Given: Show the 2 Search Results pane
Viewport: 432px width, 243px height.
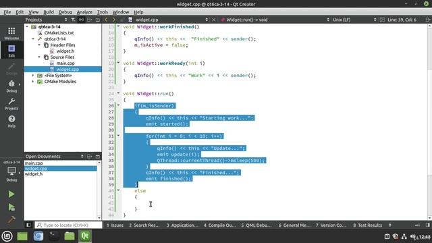Looking at the screenshot, I should [x=144, y=225].
